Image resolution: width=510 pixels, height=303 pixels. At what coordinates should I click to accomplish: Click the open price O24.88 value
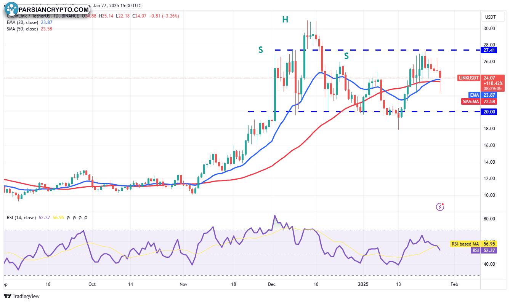click(x=89, y=16)
